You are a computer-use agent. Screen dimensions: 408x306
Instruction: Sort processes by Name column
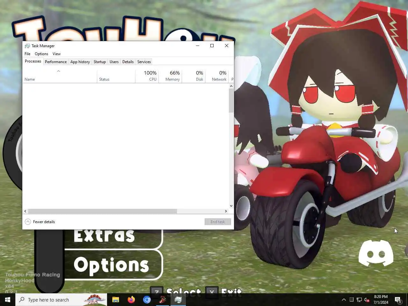[60, 76]
